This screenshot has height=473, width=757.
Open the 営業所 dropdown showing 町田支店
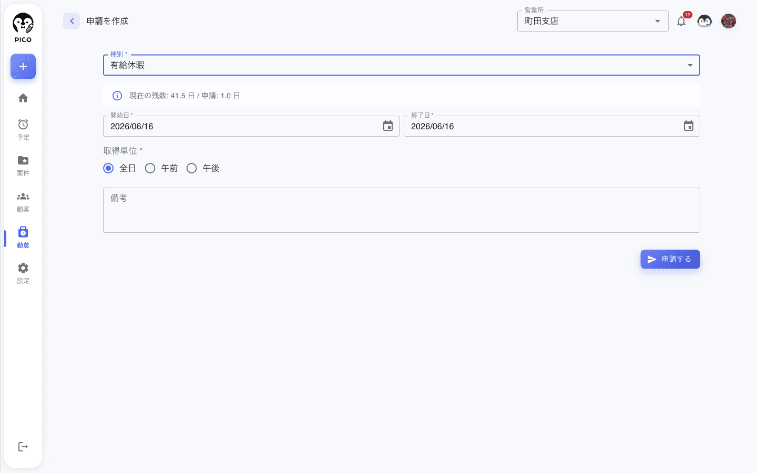pos(593,21)
